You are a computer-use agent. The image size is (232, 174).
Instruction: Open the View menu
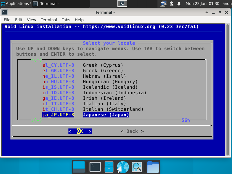coord(31,20)
